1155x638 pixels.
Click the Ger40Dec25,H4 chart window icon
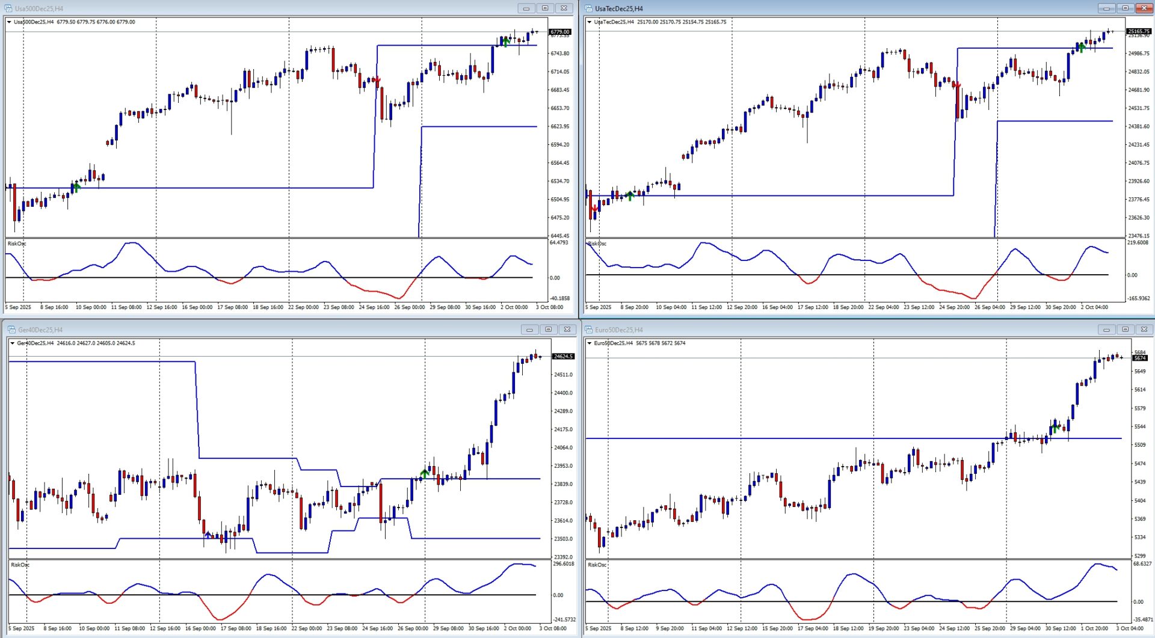click(11, 330)
